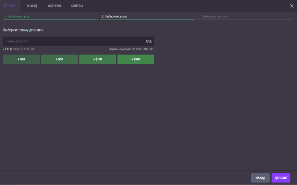The height and width of the screenshot is (185, 297).
Task: Click the 1RUR = 0.0119 USD rate text
Action: 24,49
